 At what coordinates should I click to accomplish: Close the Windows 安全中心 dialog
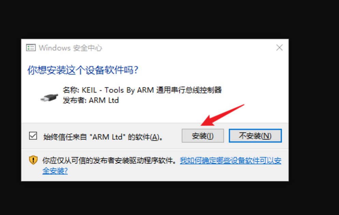click(279, 48)
